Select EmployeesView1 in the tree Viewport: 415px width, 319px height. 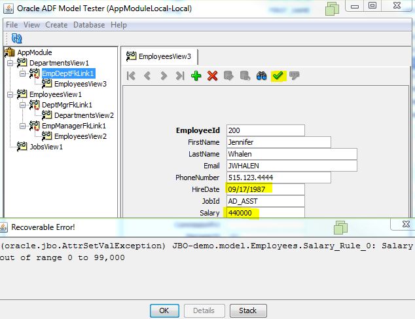[x=56, y=94]
